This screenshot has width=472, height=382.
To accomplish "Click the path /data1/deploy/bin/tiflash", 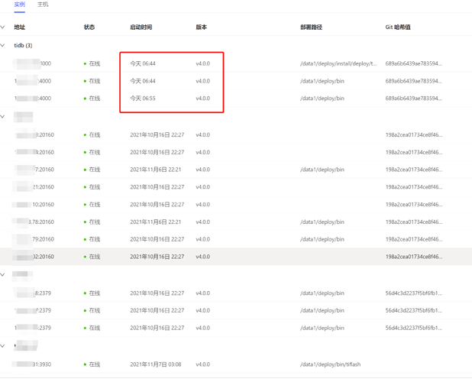I will [x=330, y=364].
